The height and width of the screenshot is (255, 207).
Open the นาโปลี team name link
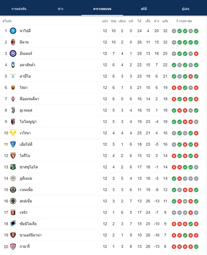click(x=25, y=31)
